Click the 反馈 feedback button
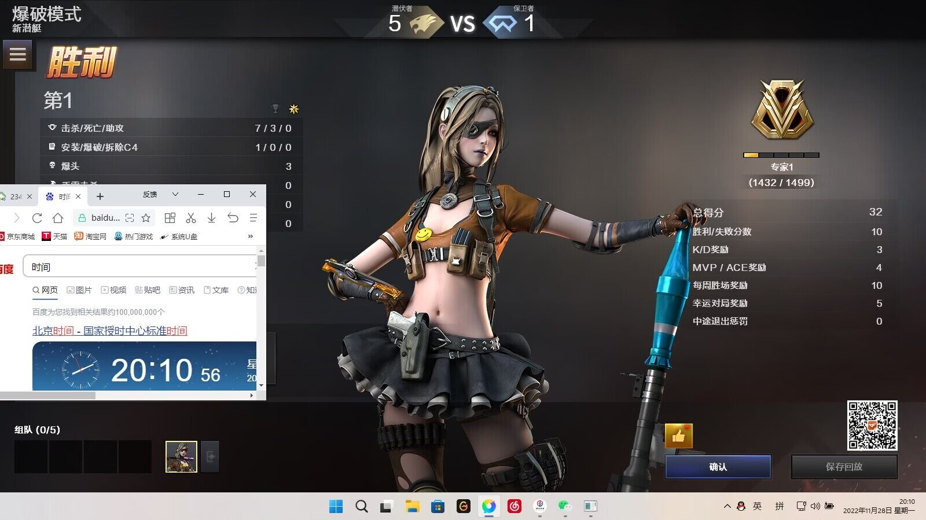Viewport: 926px width, 520px height. coord(150,195)
